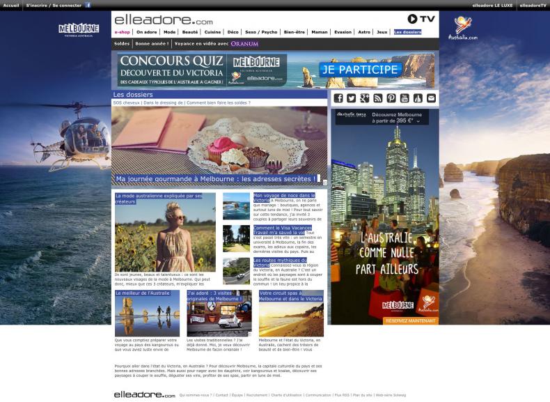Open the Jeux menu
This screenshot has height=402, width=550.
coord(382,32)
